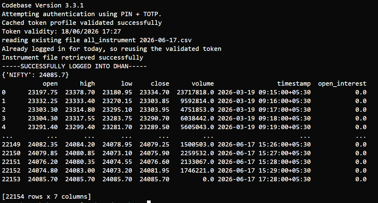This screenshot has height=203, width=378.
Task: Click the 'Codebase Version 3.3.1' line
Action: pos(43,5)
